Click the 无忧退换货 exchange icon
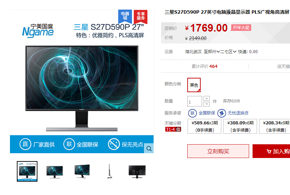 [x=222, y=113]
